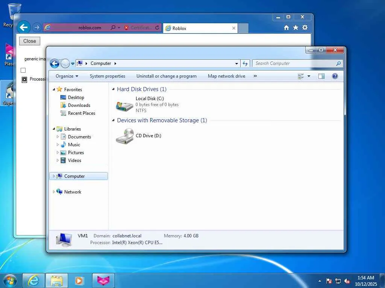This screenshot has width=385, height=288.
Task: Close the Roblox tab
Action: 234,28
